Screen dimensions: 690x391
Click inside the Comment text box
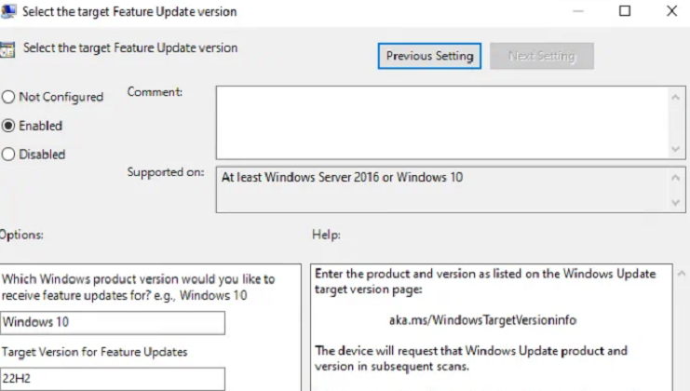tap(442, 123)
